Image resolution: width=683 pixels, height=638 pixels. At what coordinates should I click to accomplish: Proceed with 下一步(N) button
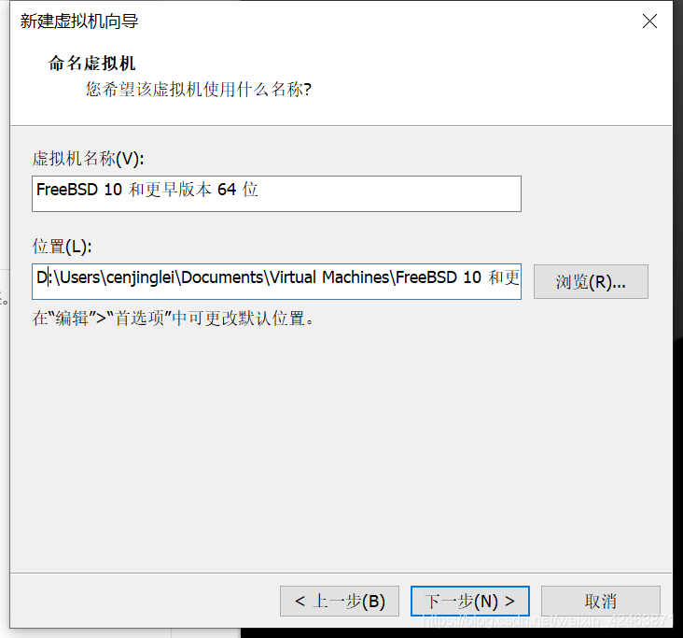pyautogui.click(x=469, y=601)
